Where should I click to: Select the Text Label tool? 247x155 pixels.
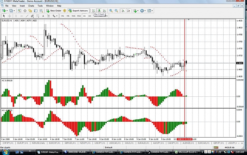(x=49, y=16)
